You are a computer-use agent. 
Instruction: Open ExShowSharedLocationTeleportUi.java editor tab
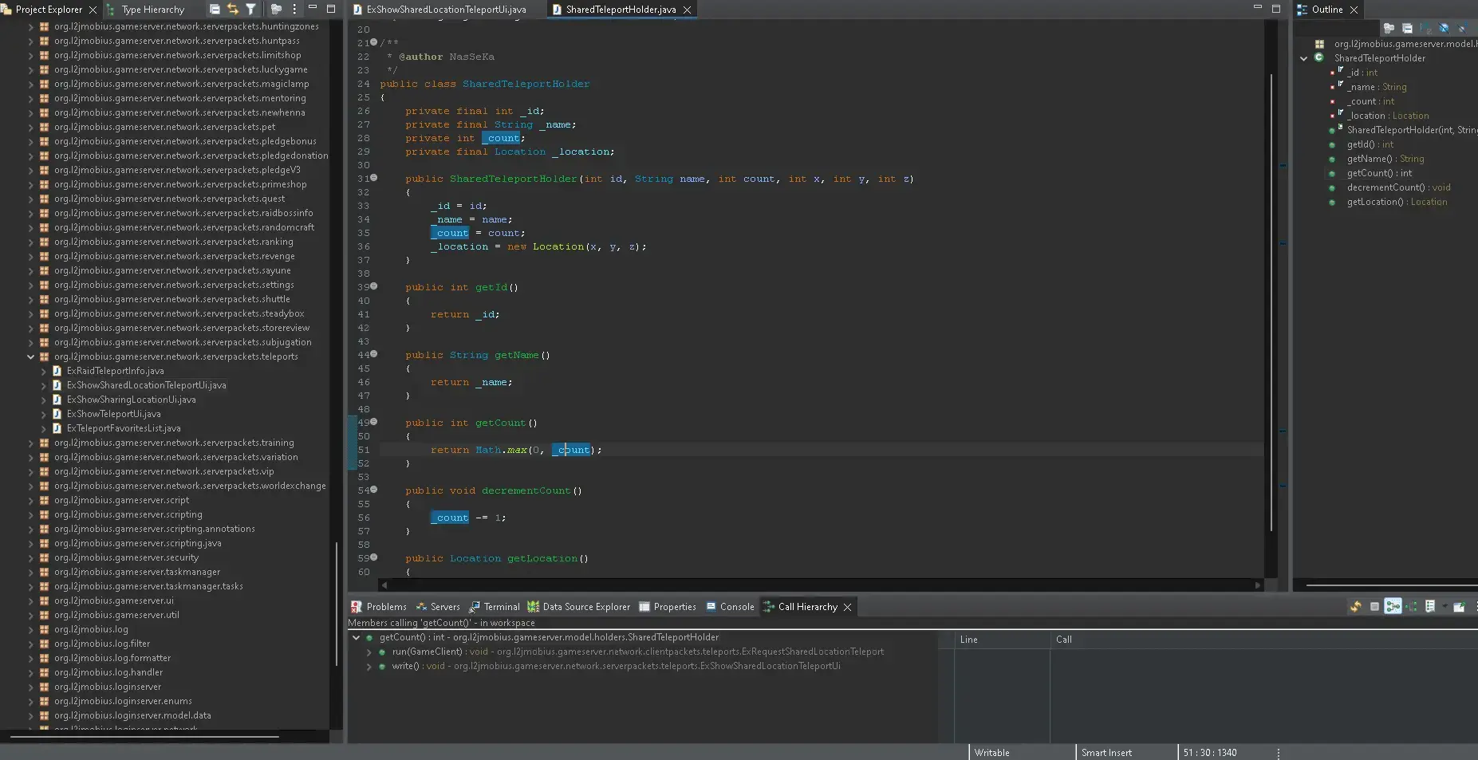440,10
